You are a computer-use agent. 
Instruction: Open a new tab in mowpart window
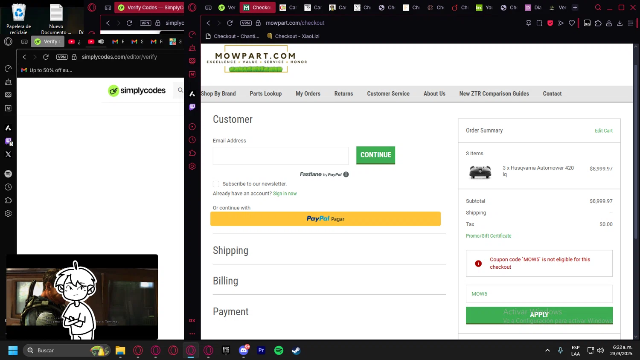click(x=575, y=7)
